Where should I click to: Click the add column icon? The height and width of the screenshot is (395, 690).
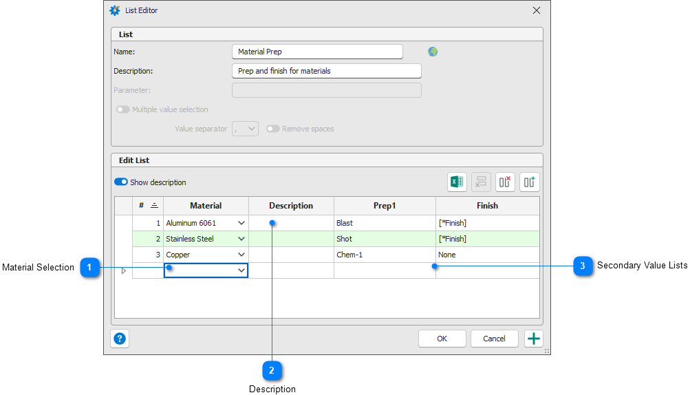coord(529,182)
